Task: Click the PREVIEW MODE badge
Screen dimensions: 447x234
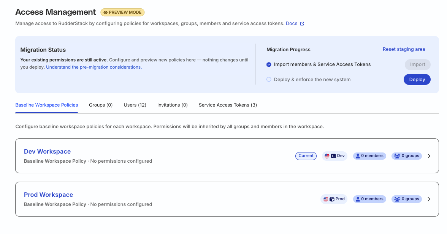Action: click(x=122, y=13)
